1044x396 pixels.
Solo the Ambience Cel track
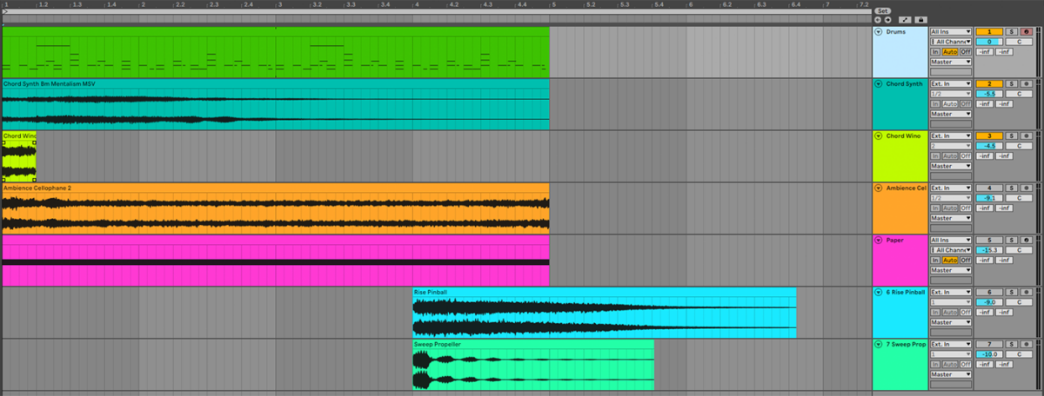click(1011, 188)
